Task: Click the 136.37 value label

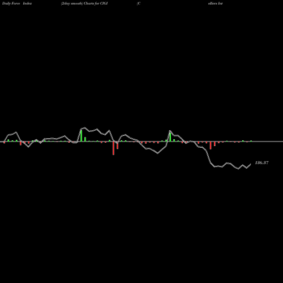Action: [261, 162]
